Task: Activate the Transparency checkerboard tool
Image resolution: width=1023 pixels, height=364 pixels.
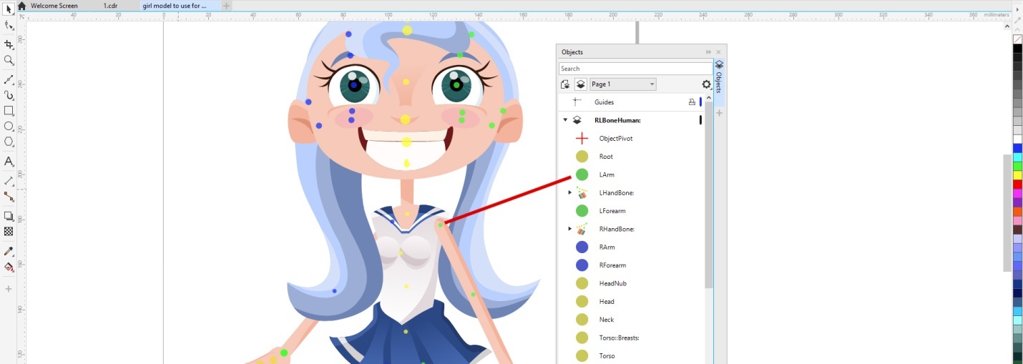Action: click(9, 232)
